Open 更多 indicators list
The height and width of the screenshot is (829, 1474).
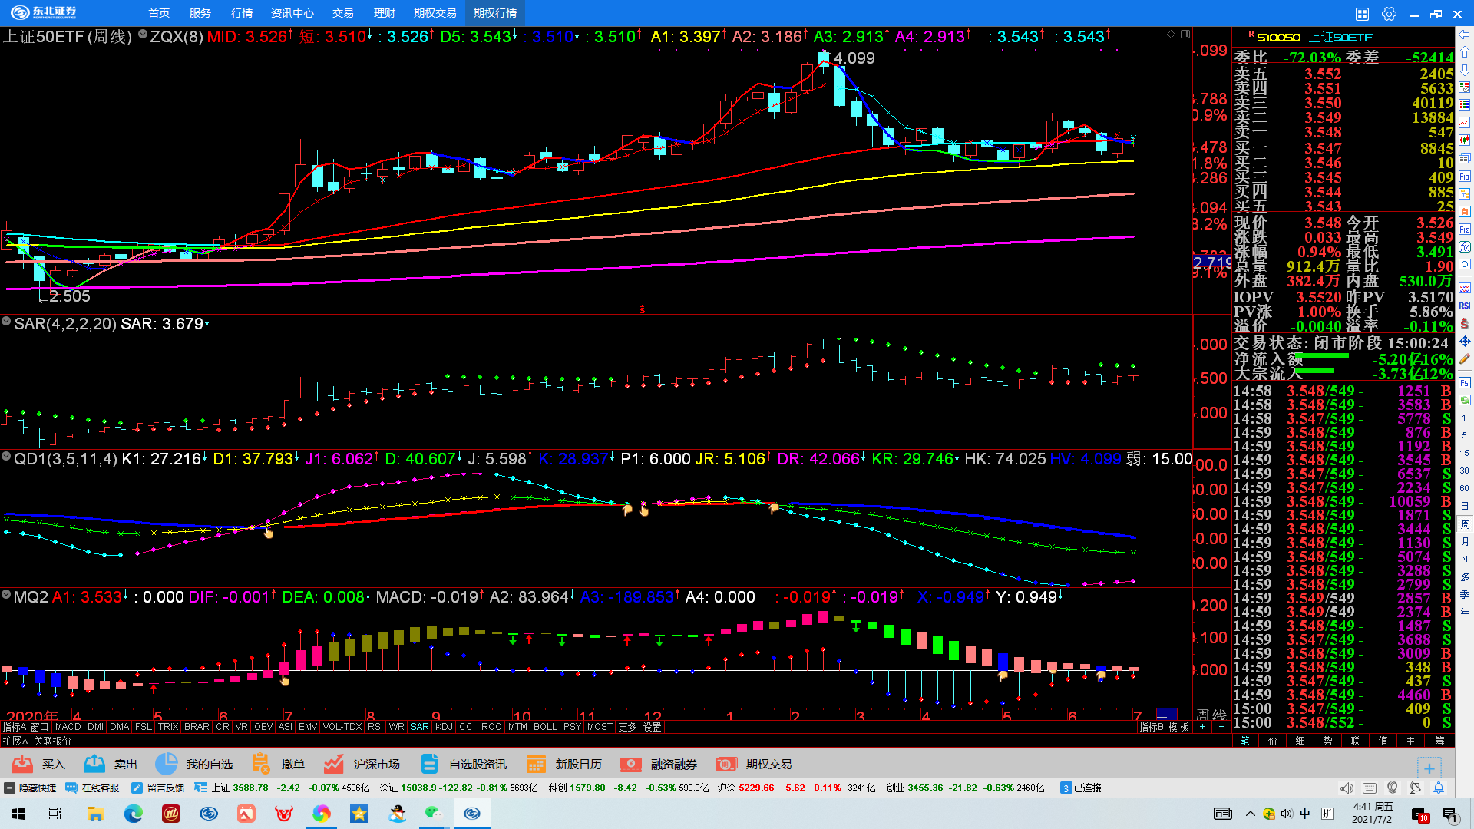tap(627, 727)
